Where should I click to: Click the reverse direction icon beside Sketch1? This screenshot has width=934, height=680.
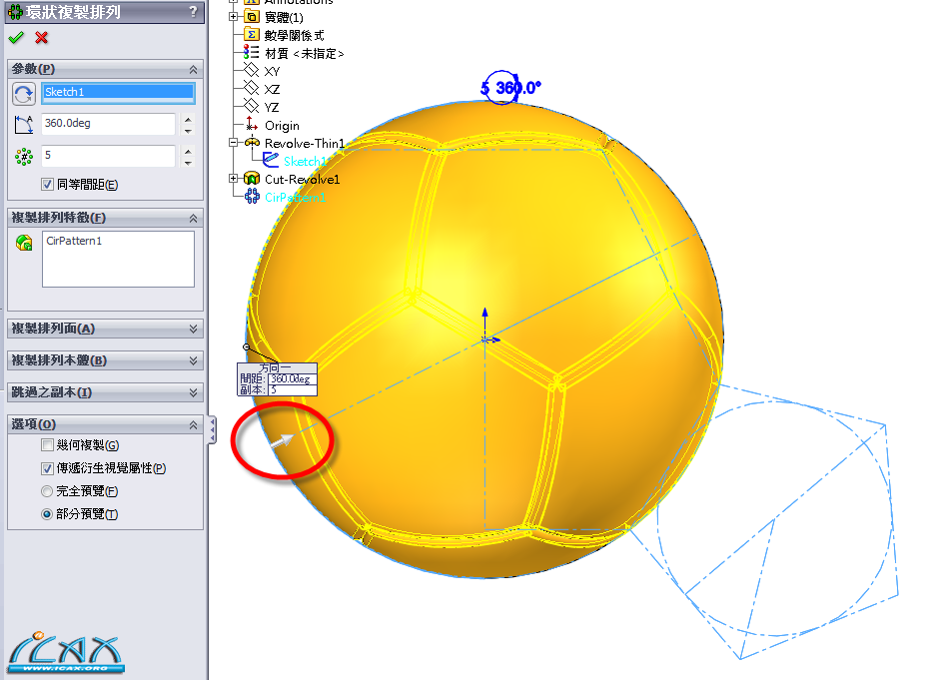tap(24, 94)
